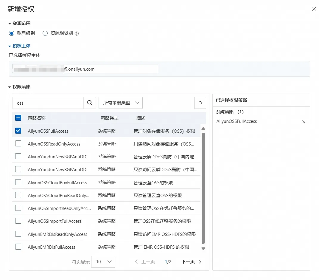This screenshot has height=280, width=319.
Task: Toggle the select-all header checkbox
Action: click(18, 118)
